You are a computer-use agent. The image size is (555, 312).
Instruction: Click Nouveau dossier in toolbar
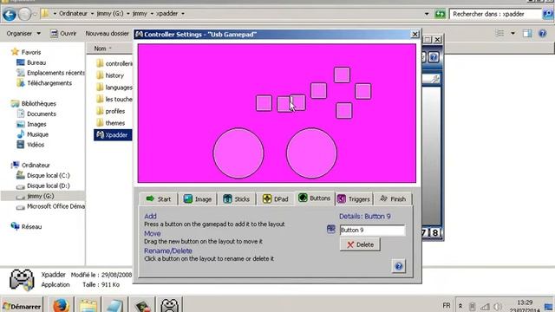tap(107, 33)
